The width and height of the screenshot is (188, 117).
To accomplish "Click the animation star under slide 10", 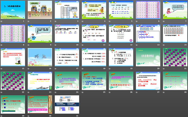I will click(x=56, y=45).
